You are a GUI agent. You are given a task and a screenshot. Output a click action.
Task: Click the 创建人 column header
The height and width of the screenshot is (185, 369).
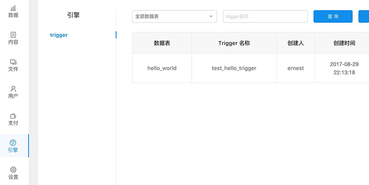[296, 43]
